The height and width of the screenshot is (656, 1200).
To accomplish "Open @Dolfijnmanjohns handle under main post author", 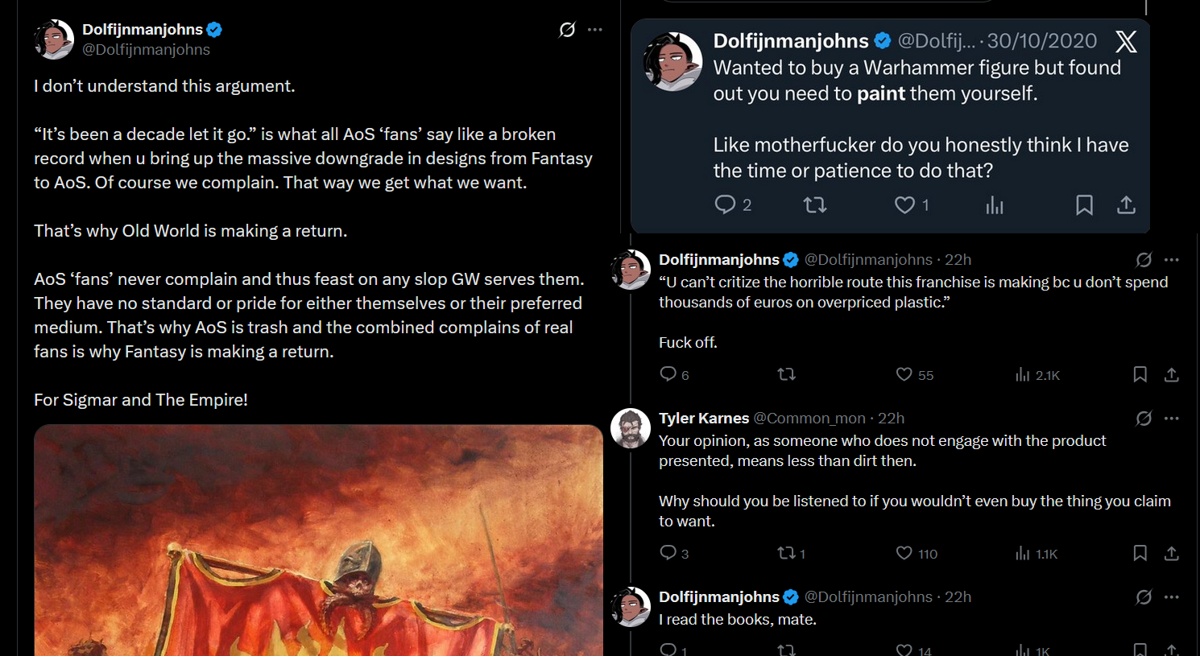I will pos(146,50).
